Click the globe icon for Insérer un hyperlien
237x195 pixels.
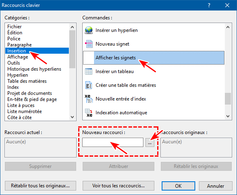click(89, 30)
